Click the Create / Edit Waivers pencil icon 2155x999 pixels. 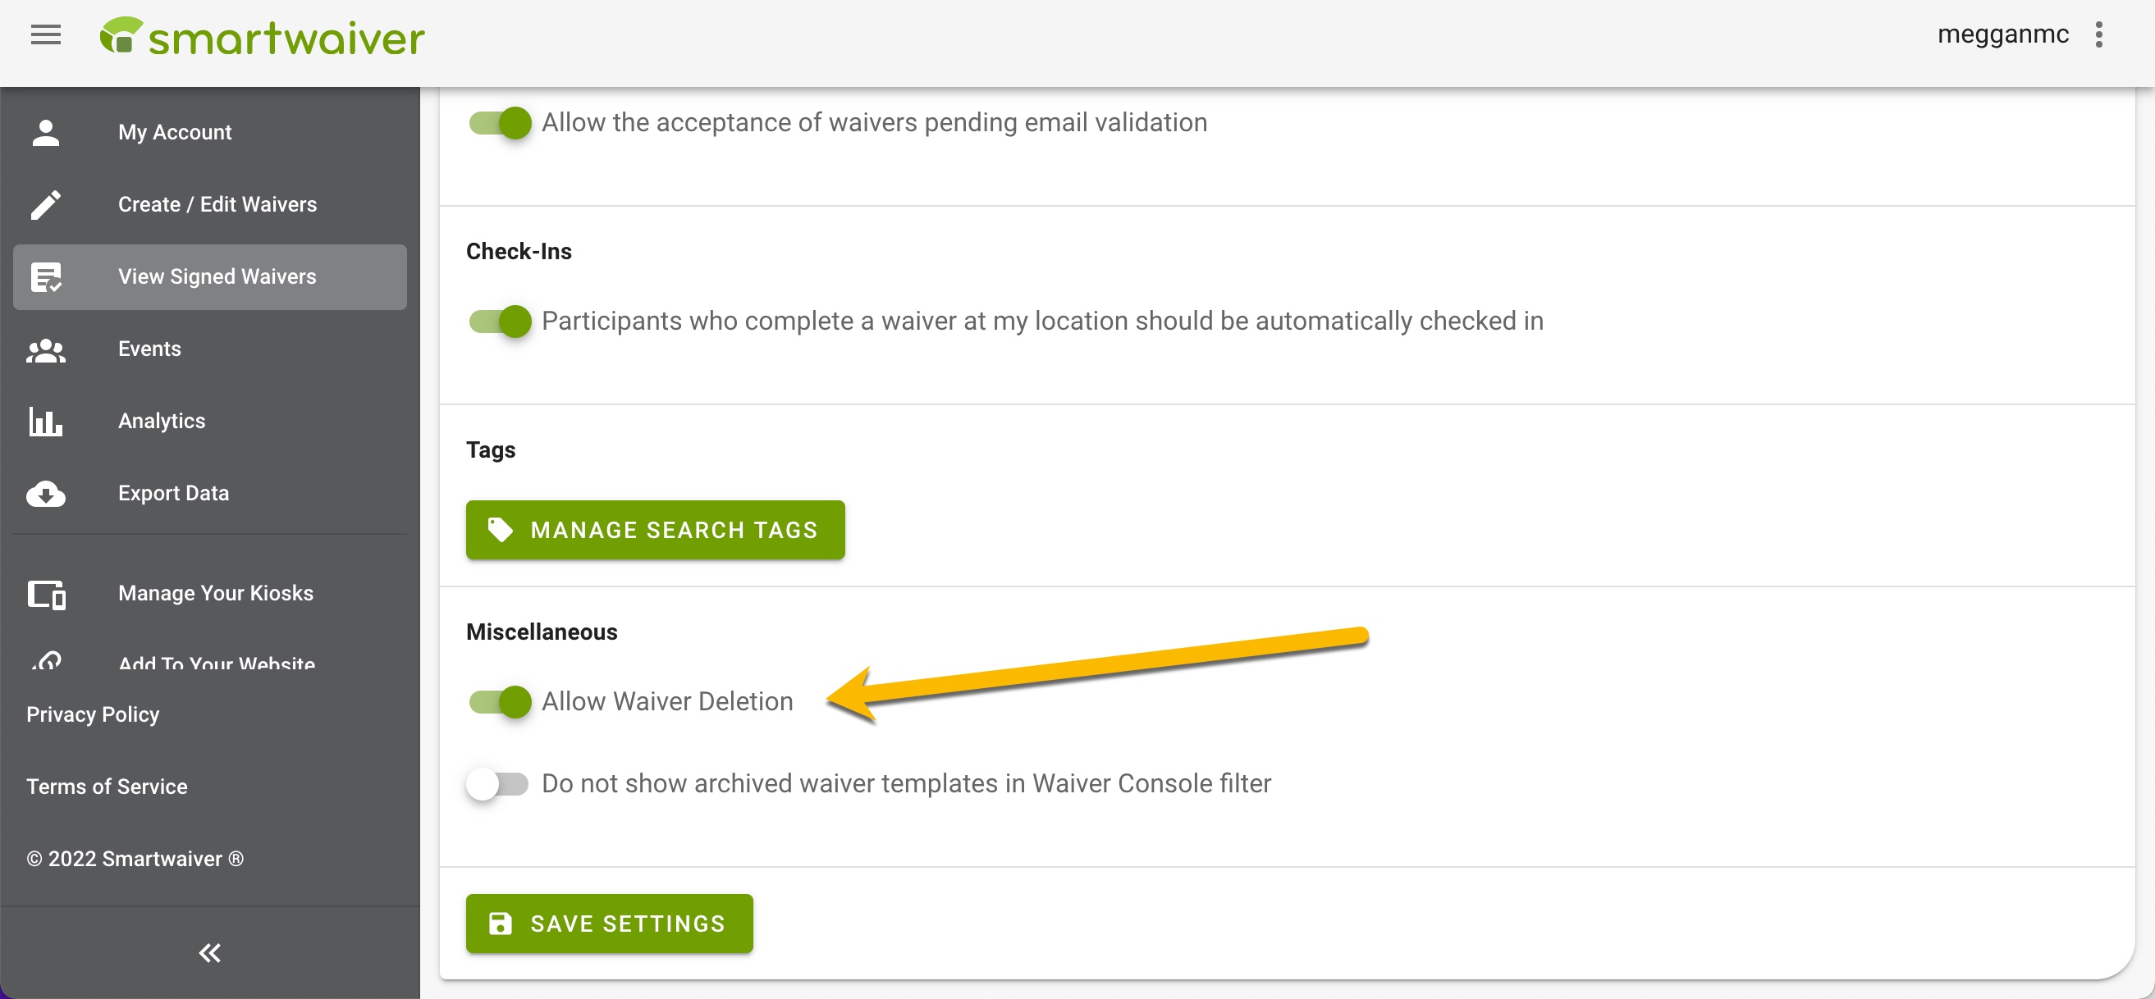[45, 205]
